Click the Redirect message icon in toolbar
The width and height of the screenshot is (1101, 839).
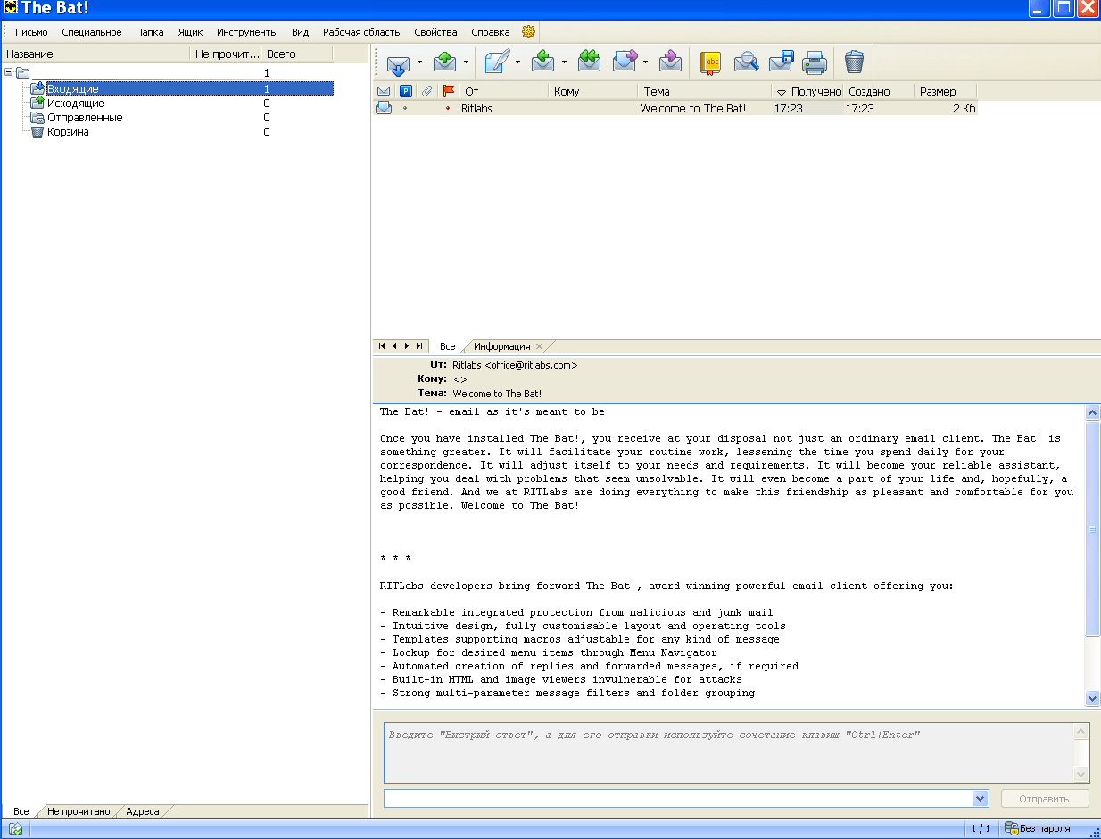click(x=670, y=62)
